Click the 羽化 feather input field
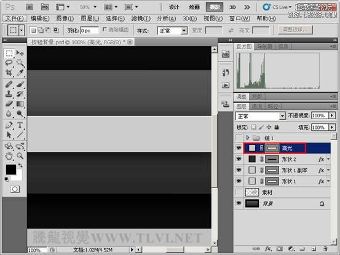 tap(89, 31)
